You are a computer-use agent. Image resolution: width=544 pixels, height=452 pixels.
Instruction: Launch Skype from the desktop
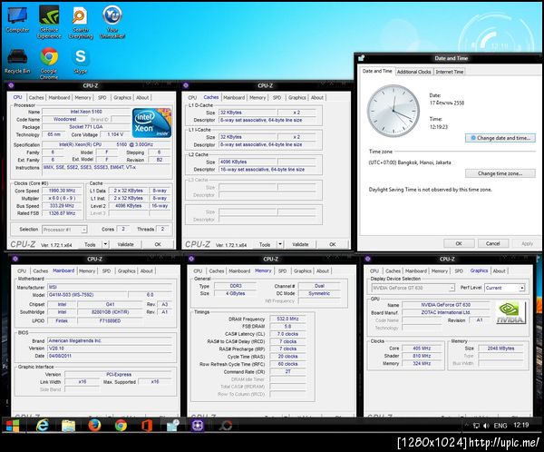(x=81, y=61)
